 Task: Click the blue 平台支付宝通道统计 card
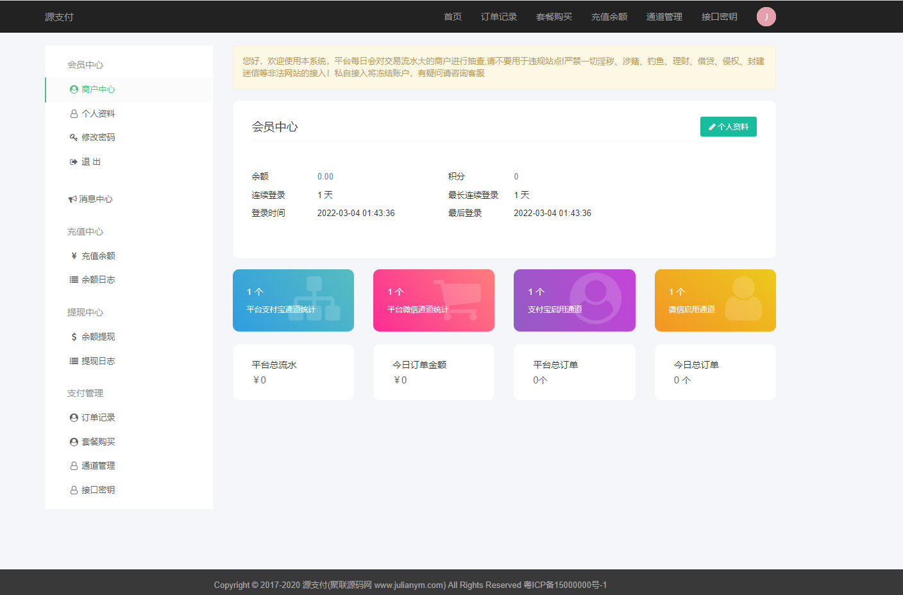[293, 300]
